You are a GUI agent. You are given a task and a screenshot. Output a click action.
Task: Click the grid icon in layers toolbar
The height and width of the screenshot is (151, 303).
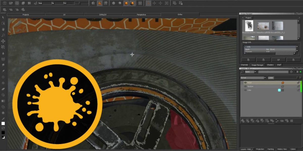point(292,121)
